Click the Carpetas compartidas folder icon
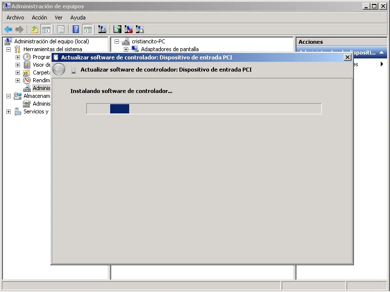390x292 pixels. click(26, 73)
